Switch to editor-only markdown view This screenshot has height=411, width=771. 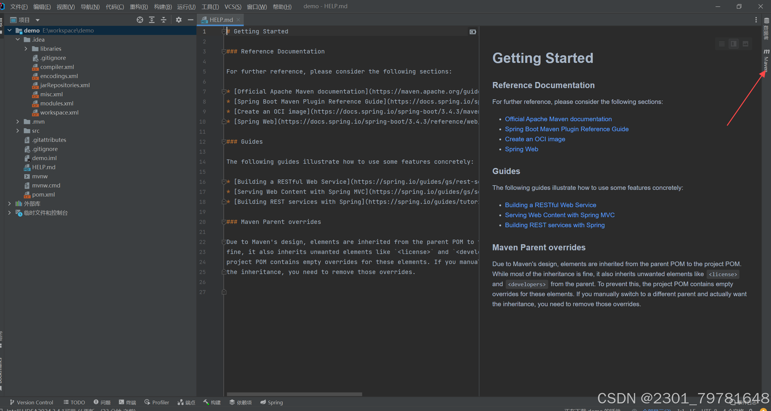click(x=722, y=44)
